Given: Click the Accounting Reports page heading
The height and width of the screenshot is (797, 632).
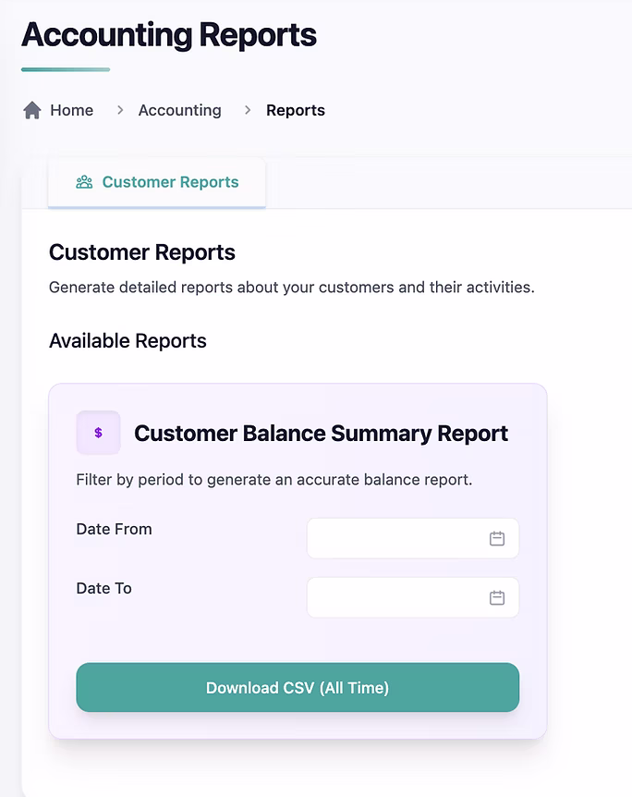Looking at the screenshot, I should point(169,35).
